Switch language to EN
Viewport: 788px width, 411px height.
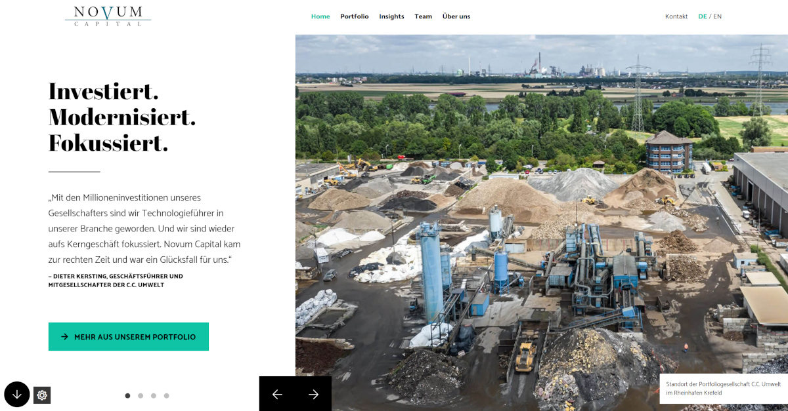[718, 16]
